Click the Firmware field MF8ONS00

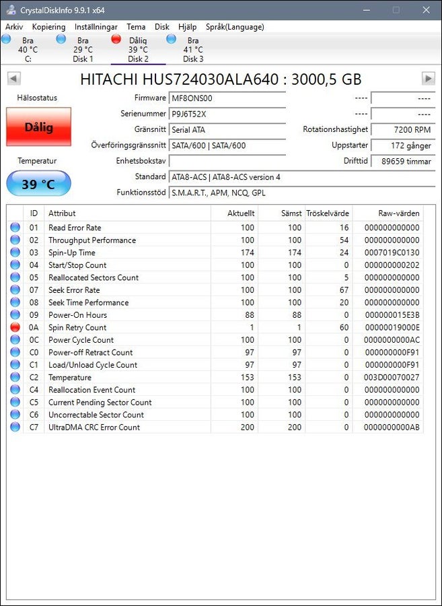[227, 98]
